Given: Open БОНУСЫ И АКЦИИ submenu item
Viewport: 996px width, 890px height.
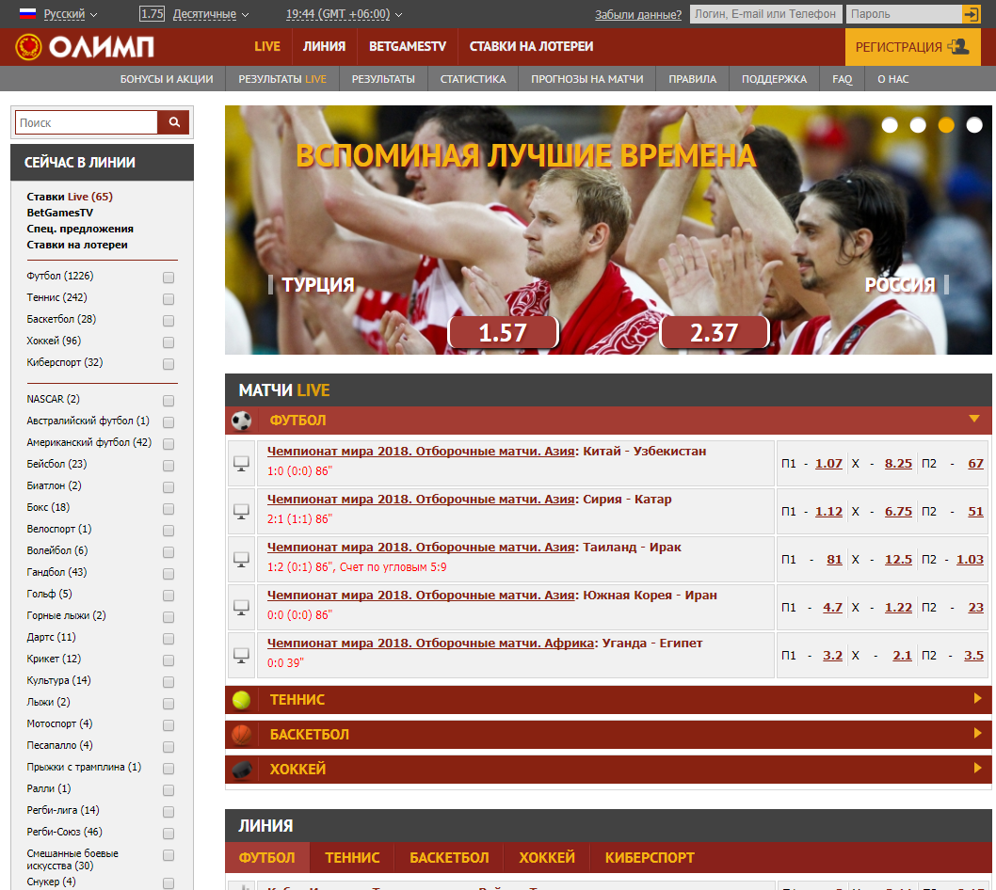Looking at the screenshot, I should (x=167, y=79).
